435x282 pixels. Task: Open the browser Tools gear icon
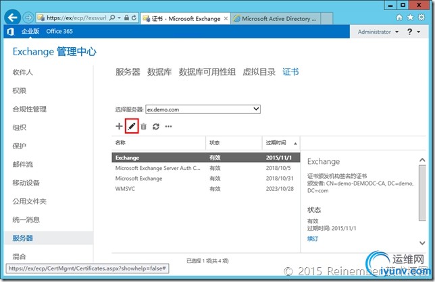pyautogui.click(x=421, y=18)
